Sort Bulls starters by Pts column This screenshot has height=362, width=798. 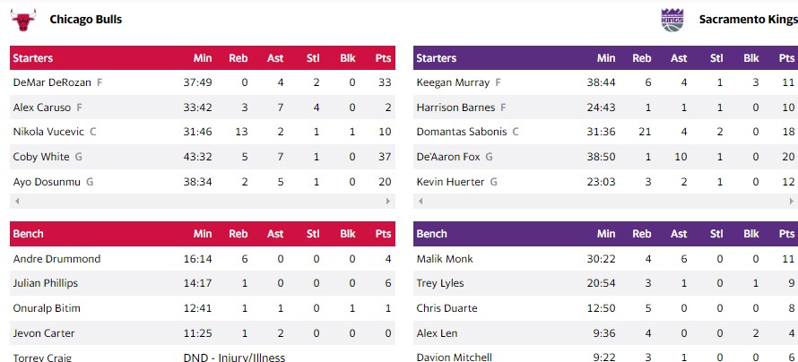[384, 58]
